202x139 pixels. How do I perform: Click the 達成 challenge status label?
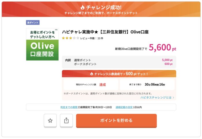102,85
